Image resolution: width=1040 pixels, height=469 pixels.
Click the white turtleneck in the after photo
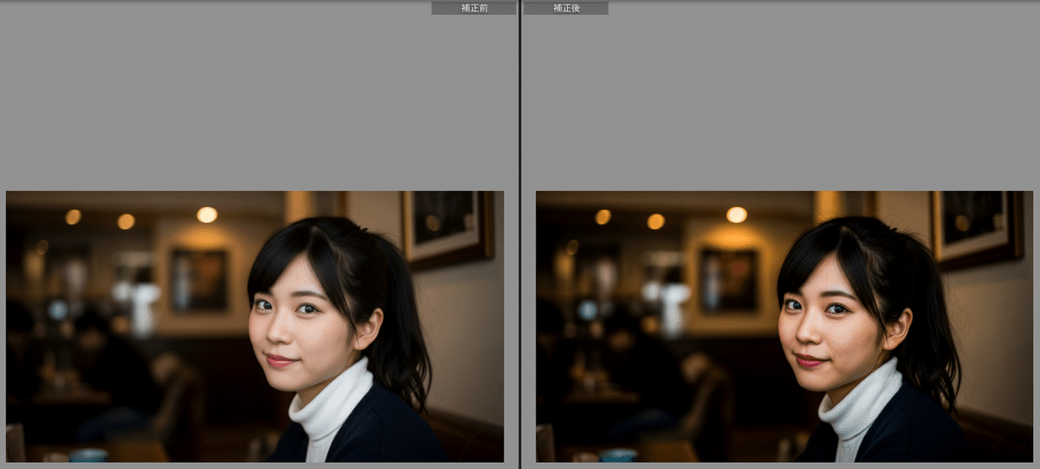coord(859,403)
